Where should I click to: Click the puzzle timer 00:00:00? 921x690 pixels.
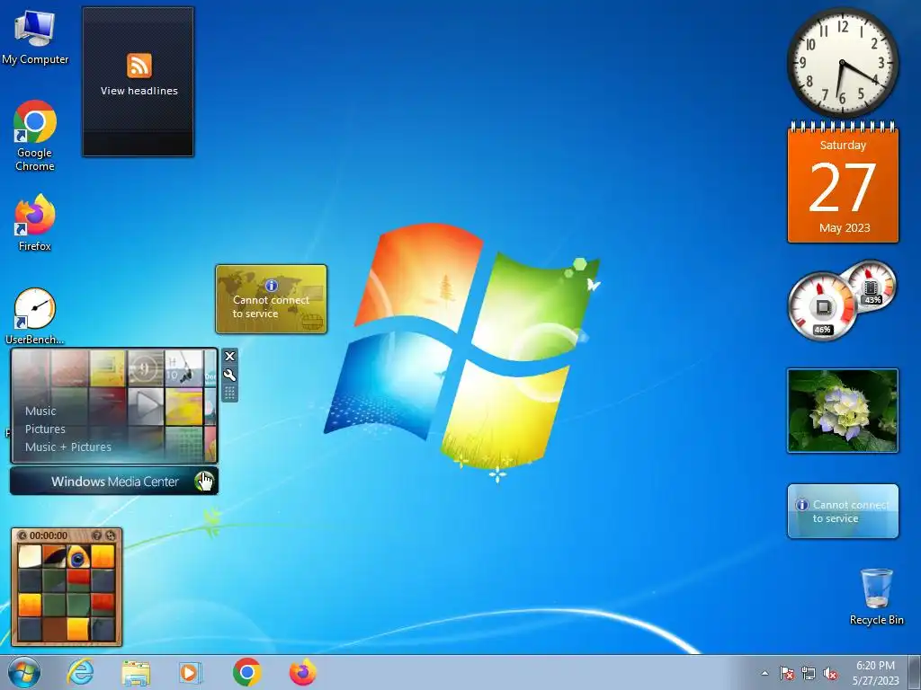point(49,535)
